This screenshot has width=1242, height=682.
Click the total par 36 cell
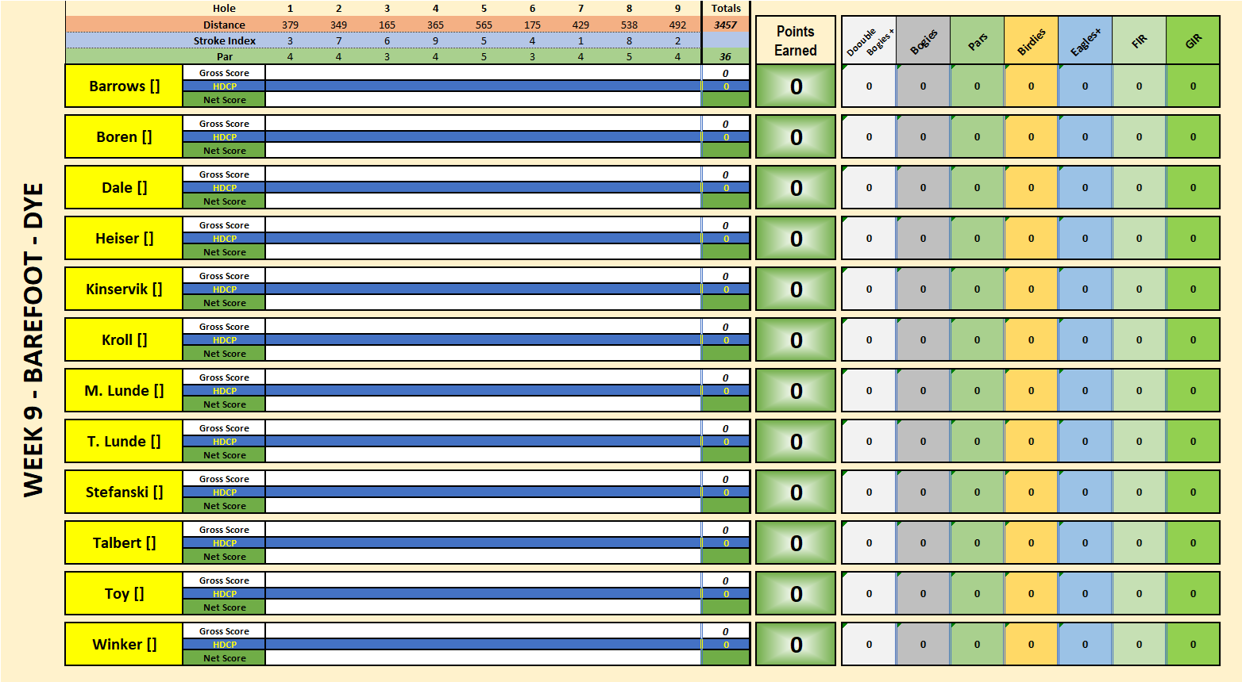(725, 57)
